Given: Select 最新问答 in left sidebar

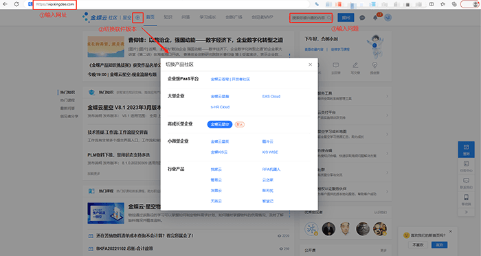Looking at the screenshot, I should point(67,108).
